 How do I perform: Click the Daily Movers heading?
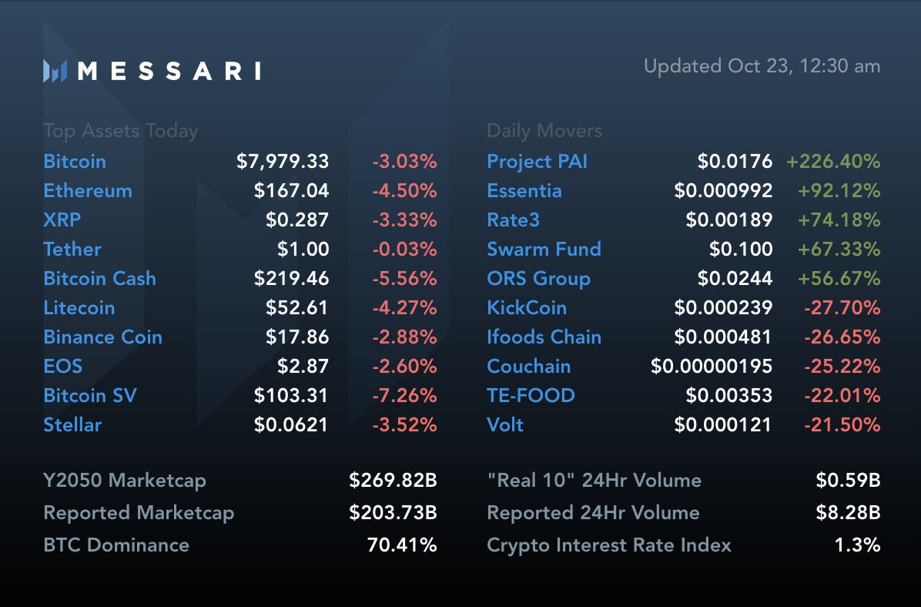pos(544,131)
